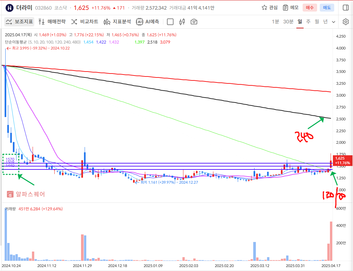Click the 2025.04.17 latest volume bar
This screenshot has height=271, width=353.
pos(331,241)
